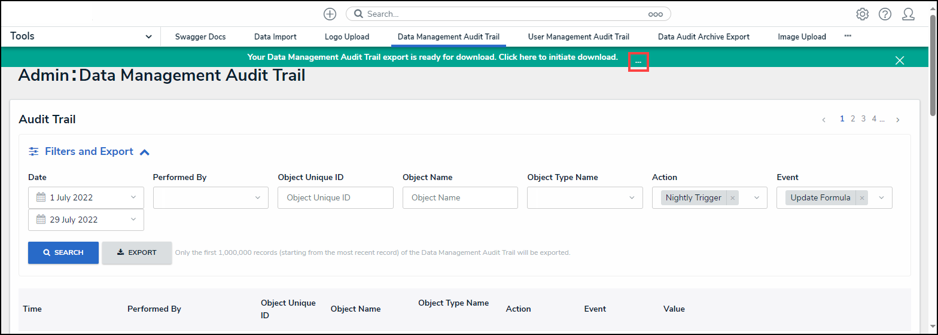Click the plus create icon beside search

(x=330, y=14)
